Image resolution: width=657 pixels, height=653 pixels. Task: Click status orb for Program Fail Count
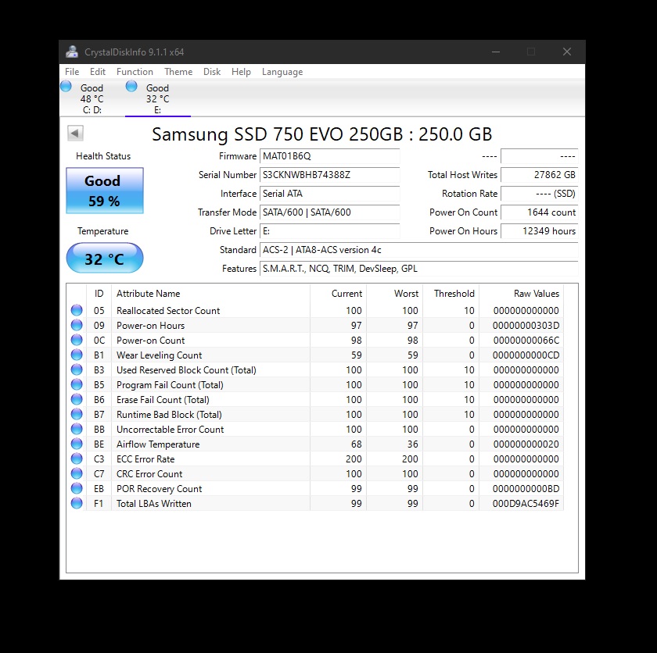[77, 384]
